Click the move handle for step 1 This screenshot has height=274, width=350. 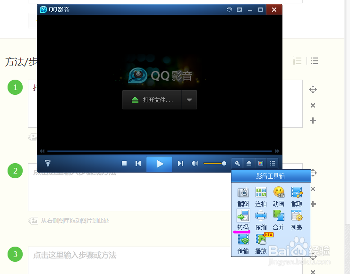(x=313, y=90)
